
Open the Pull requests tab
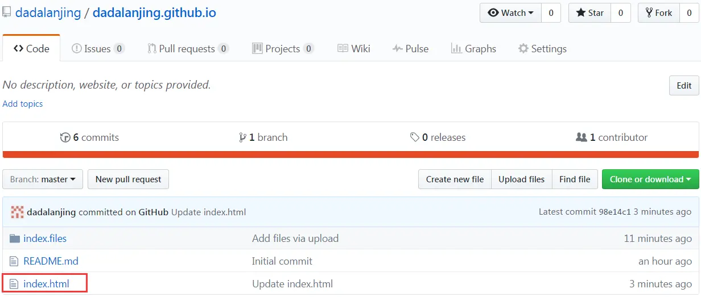pos(188,49)
